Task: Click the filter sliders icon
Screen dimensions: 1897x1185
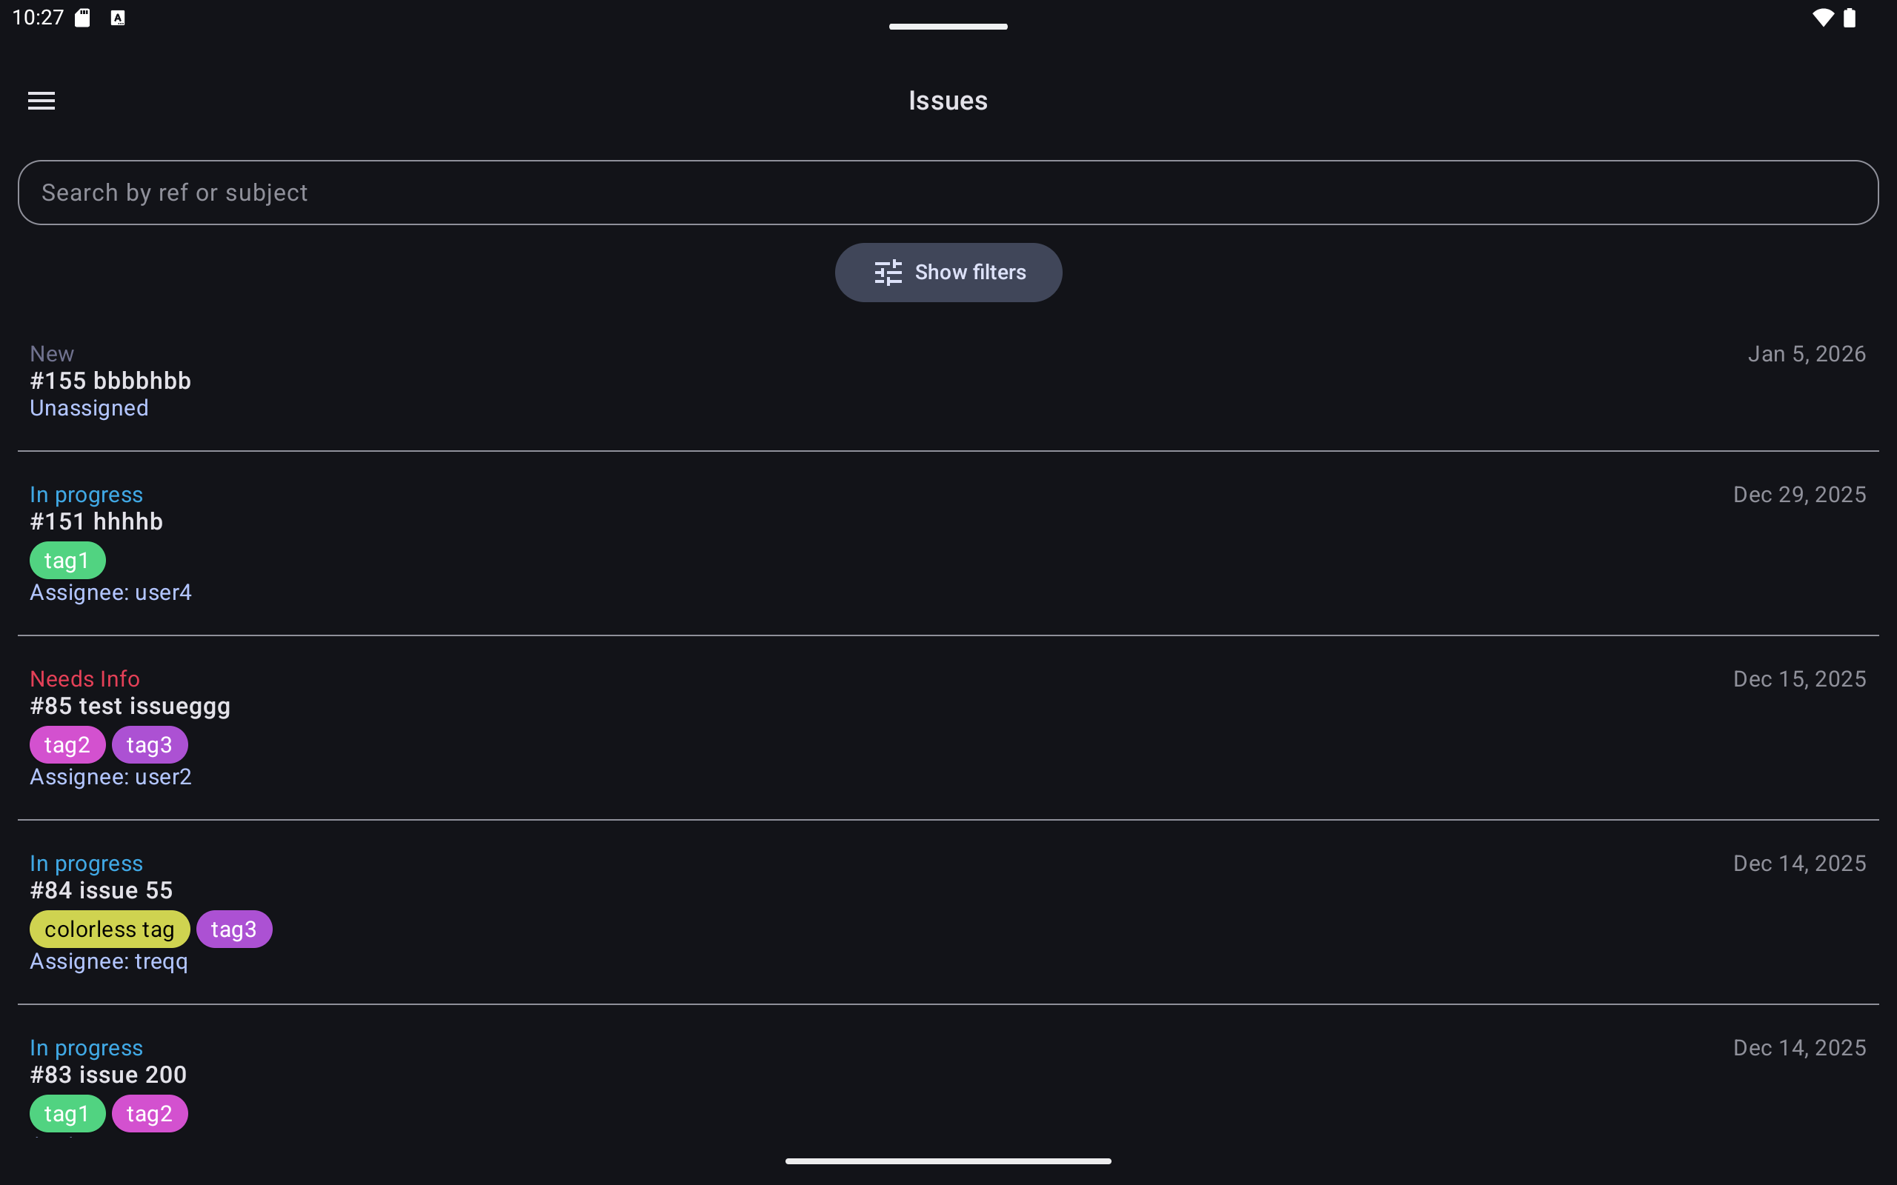Action: tap(887, 273)
